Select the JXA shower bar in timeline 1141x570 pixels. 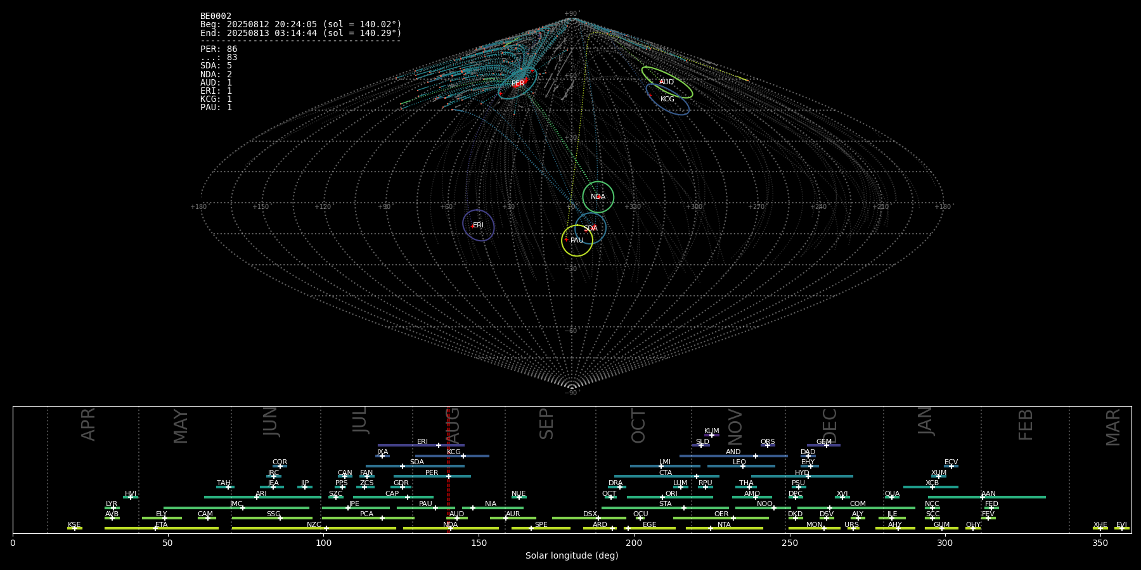382,455
